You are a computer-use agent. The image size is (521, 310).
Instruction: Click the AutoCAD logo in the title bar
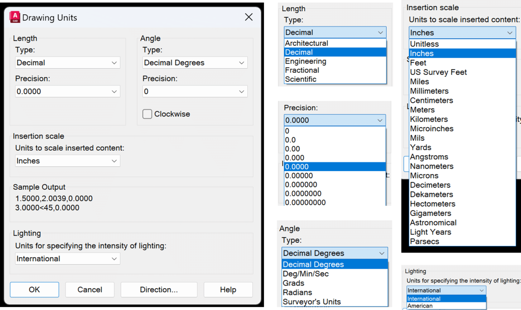click(15, 17)
